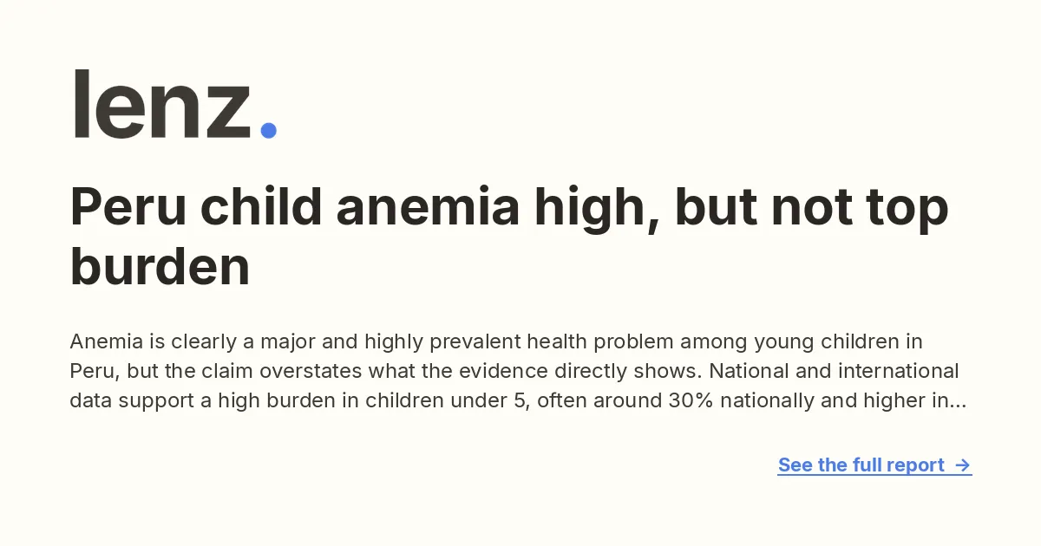This screenshot has height=546, width=1041.
Task: Click the headline Peru child anemia high
Action: point(509,237)
